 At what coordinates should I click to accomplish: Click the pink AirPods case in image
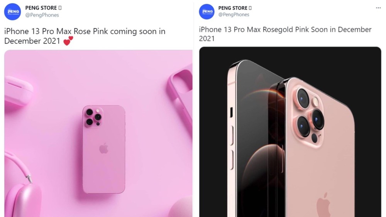click(18, 91)
